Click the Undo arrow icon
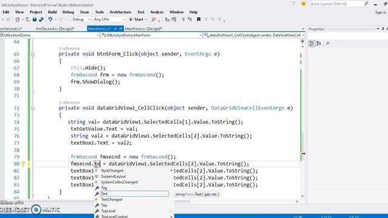The width and height of the screenshot is (388, 218). (x=50, y=19)
